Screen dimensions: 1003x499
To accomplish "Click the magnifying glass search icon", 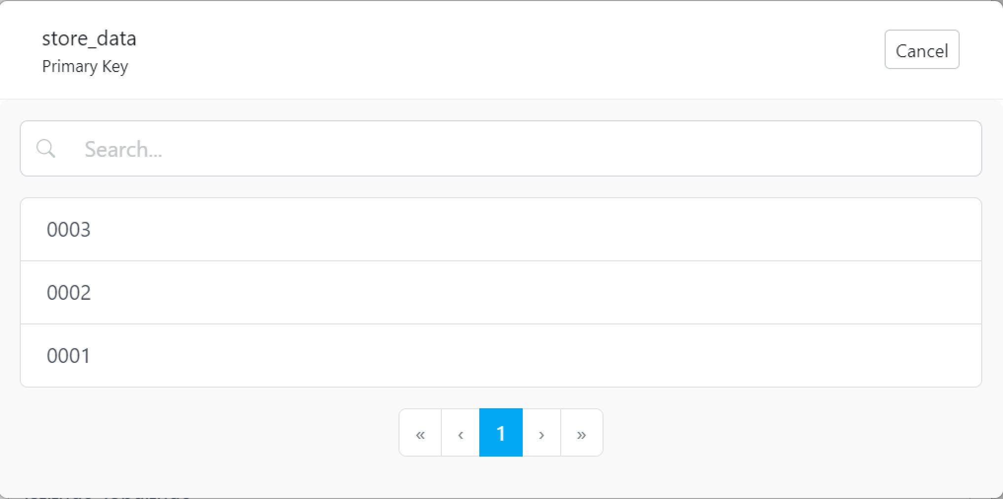I will coord(45,148).
